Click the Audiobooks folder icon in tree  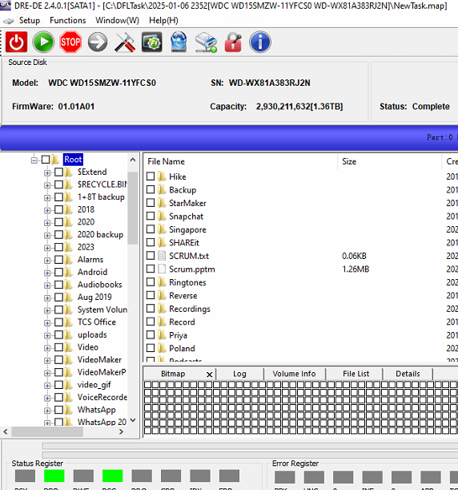click(x=68, y=285)
